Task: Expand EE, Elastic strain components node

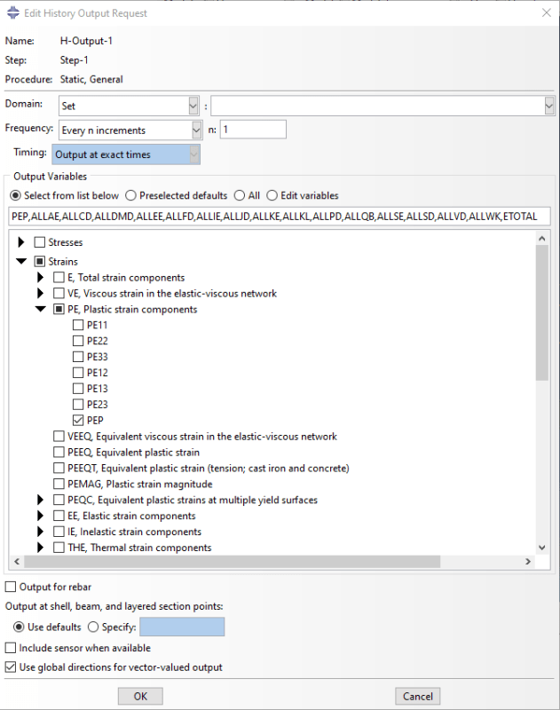Action: pos(40,516)
